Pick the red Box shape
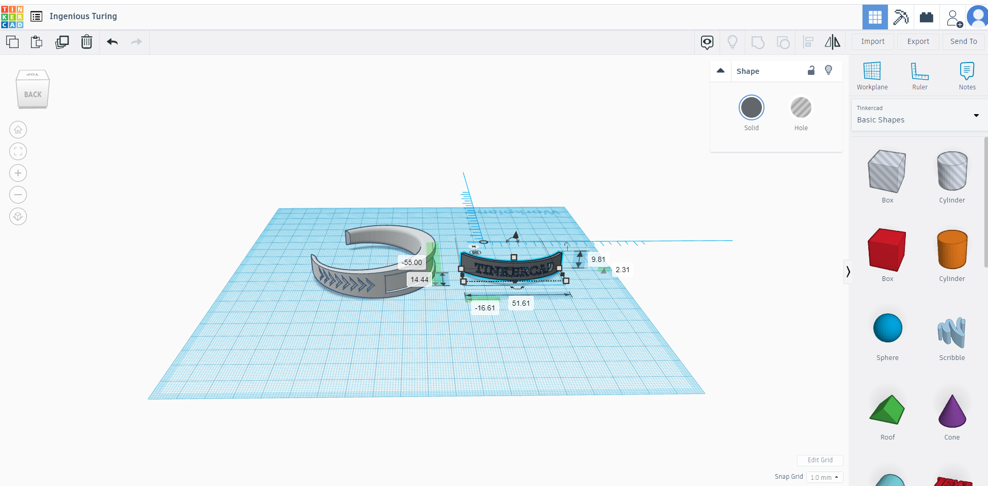 [887, 250]
